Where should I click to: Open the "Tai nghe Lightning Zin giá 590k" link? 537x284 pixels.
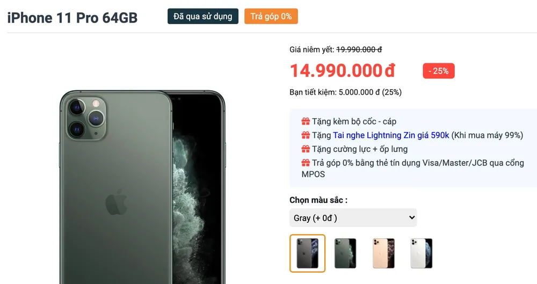(x=391, y=135)
